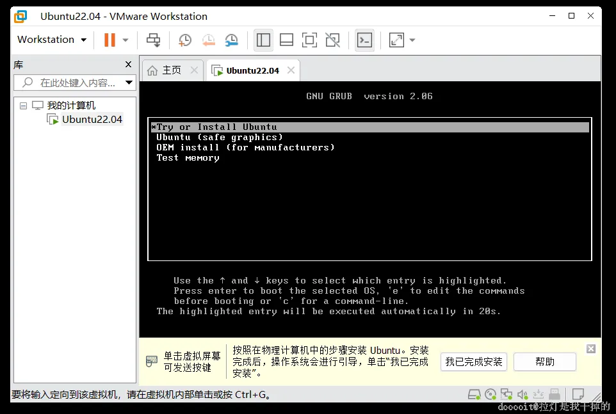Screen dimensions: 616x414
Task: Revert the virtual machine to its snapshot
Action: [208, 40]
